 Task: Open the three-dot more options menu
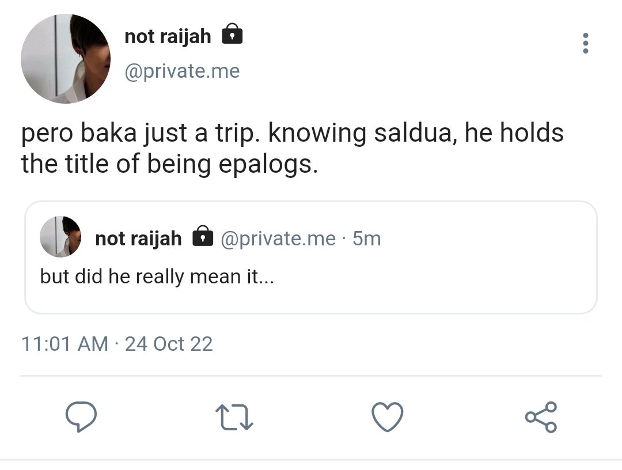tap(585, 43)
